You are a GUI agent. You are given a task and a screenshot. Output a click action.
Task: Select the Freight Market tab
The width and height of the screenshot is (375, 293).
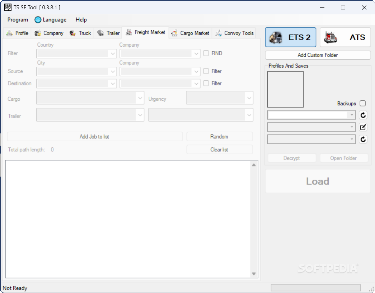coord(145,32)
